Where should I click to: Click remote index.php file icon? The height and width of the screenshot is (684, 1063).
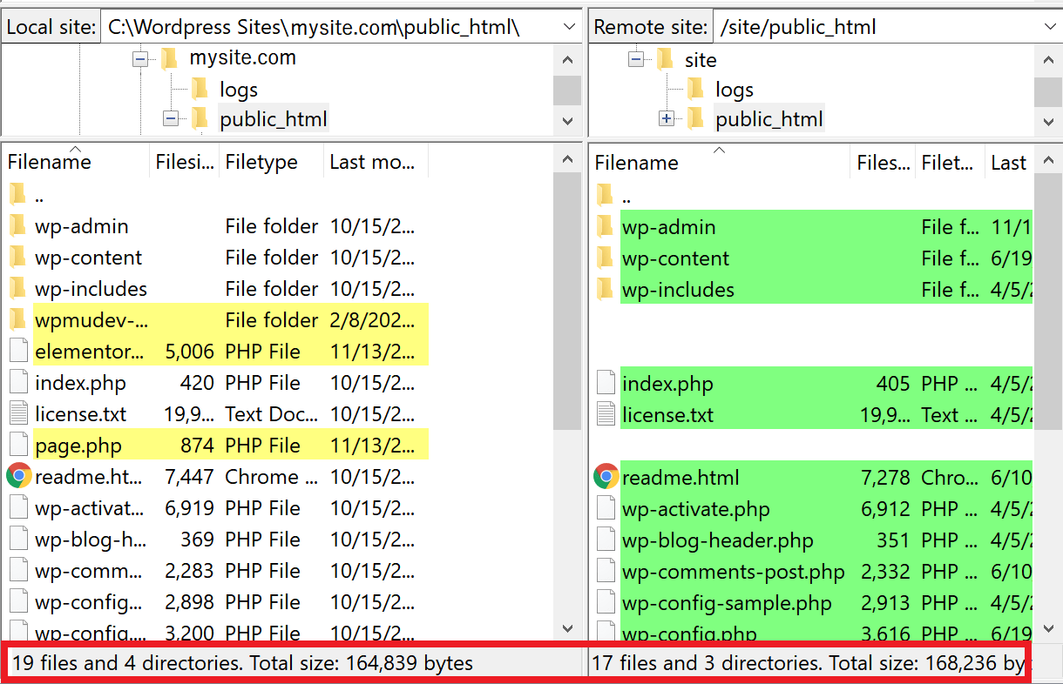606,383
